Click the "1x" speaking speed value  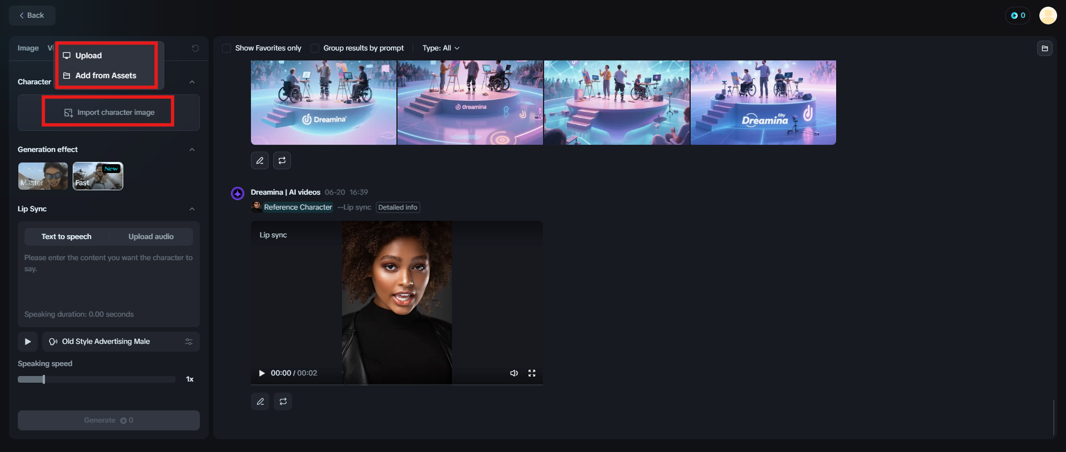pyautogui.click(x=190, y=379)
